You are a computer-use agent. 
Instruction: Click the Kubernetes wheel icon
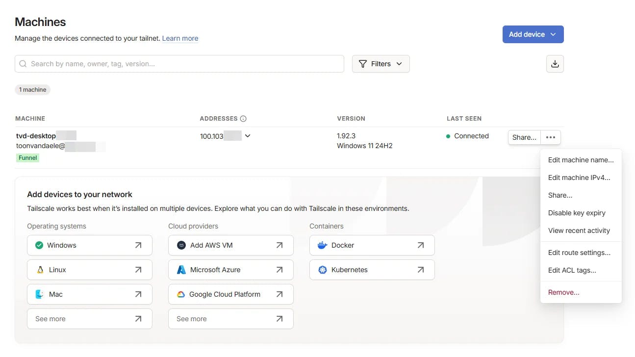(322, 270)
